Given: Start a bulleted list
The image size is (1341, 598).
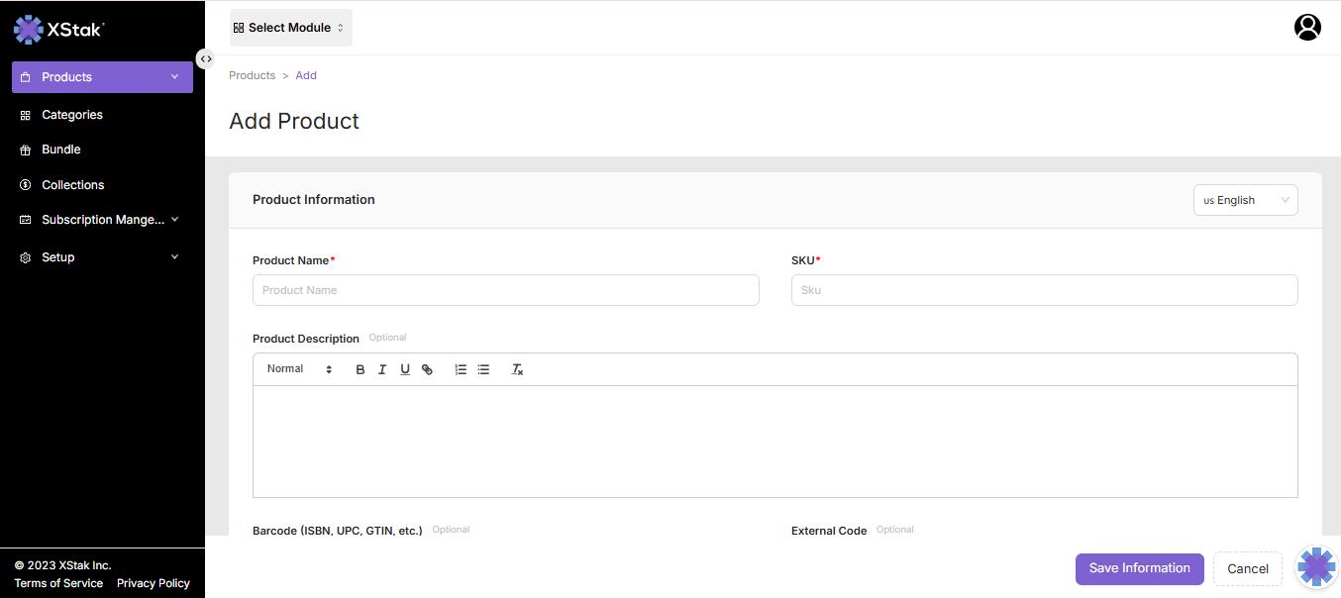Looking at the screenshot, I should tap(483, 369).
